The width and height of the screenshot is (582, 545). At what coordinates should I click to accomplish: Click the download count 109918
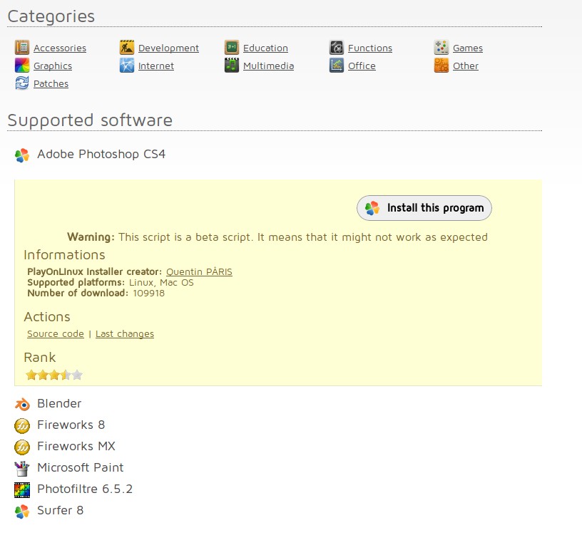click(x=148, y=294)
